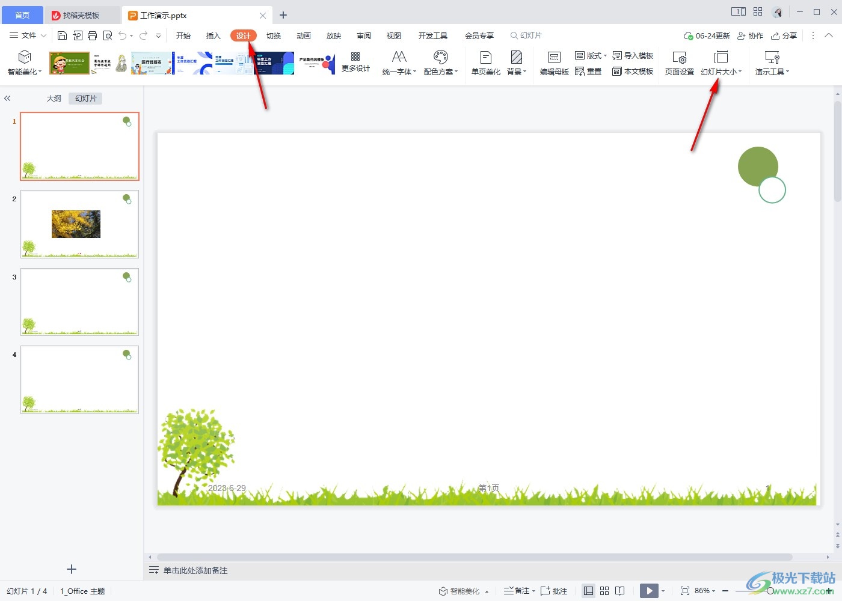Go to 首页 home button
This screenshot has width=842, height=601.
coord(22,15)
